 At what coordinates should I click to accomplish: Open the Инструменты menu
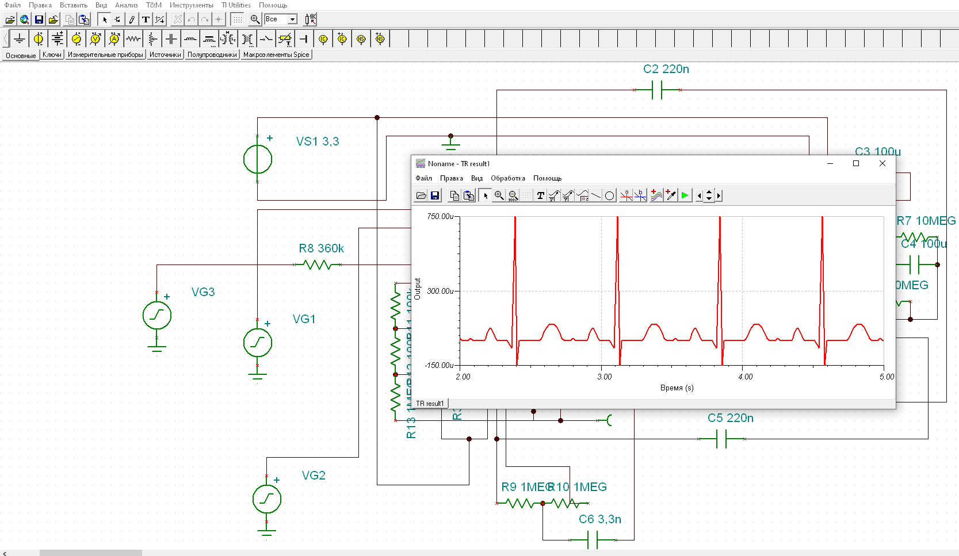tap(191, 5)
